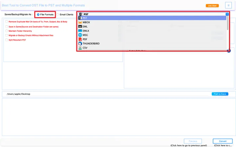This screenshot has height=147, width=236.
Task: Check the Maintain Folder Hierarchy option
Action: pos(7,31)
